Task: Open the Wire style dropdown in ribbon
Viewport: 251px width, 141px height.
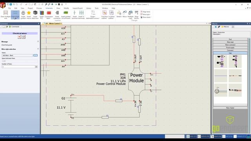Action: [x=146, y=14]
